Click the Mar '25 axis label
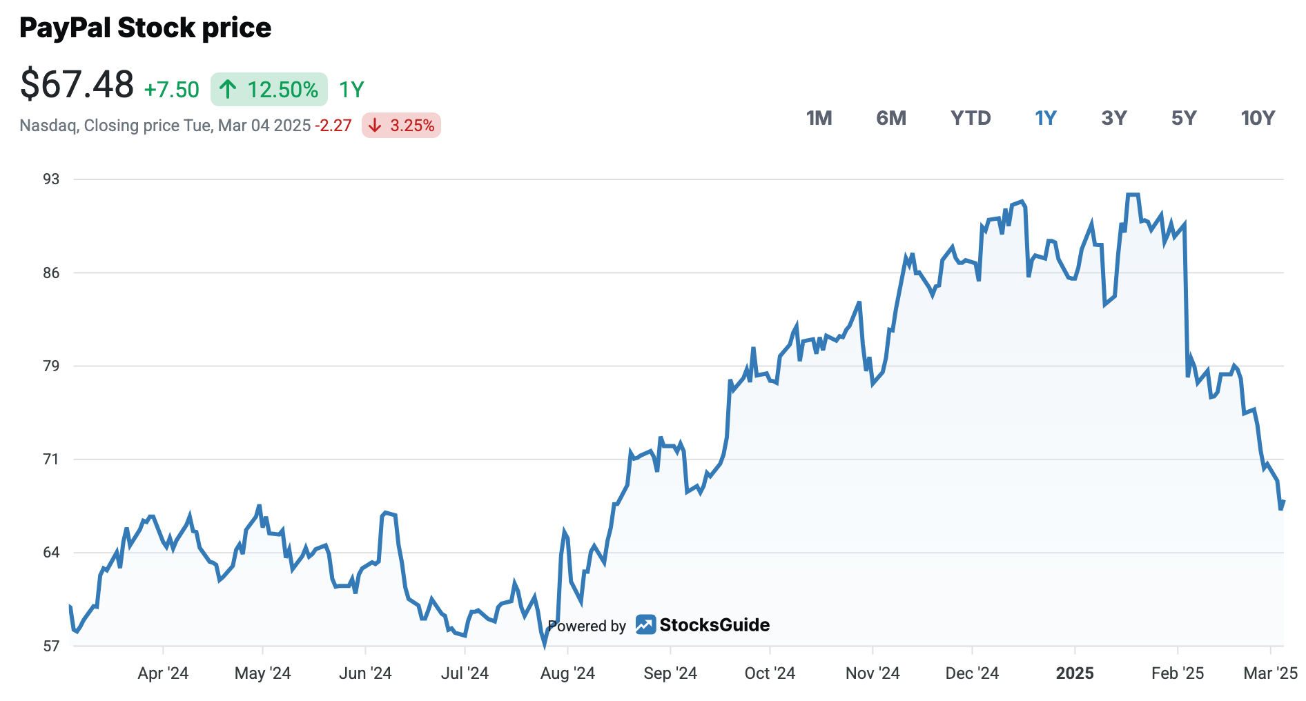Screen dimensions: 1306x701 pyautogui.click(x=1270, y=673)
